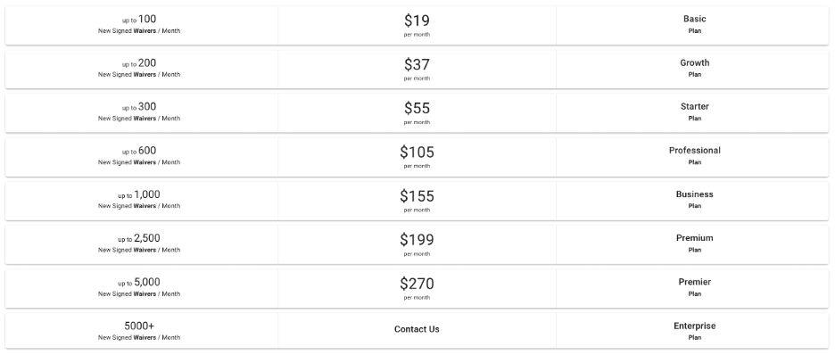Click the $19 per month price
The image size is (835, 355).
tap(417, 25)
